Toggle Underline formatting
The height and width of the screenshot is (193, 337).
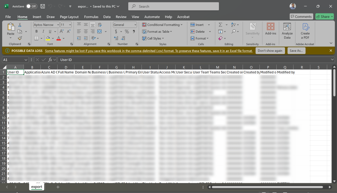tap(50, 32)
